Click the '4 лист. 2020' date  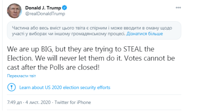[x=38, y=102]
